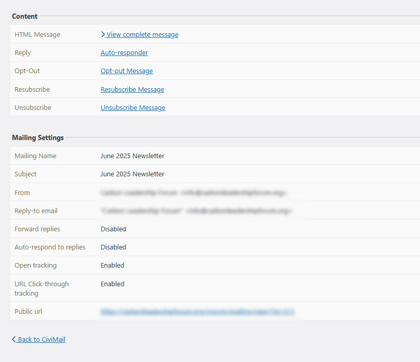Select the blurred From address value
420x362 pixels.
(x=193, y=193)
